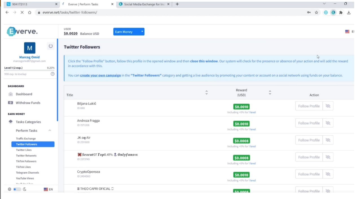Hide the JK on Air task
The width and height of the screenshot is (355, 199).
(x=328, y=140)
